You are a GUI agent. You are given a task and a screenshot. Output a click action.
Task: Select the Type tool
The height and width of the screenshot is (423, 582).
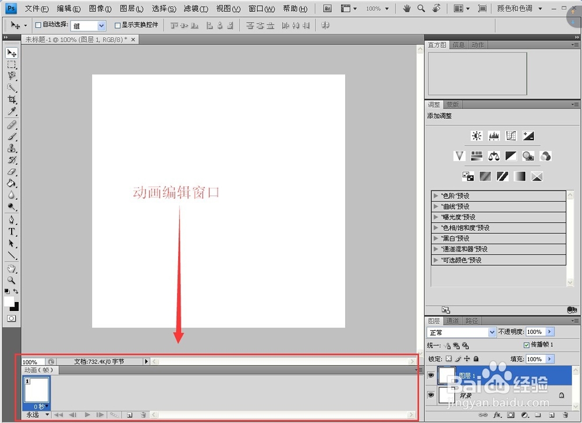click(12, 231)
